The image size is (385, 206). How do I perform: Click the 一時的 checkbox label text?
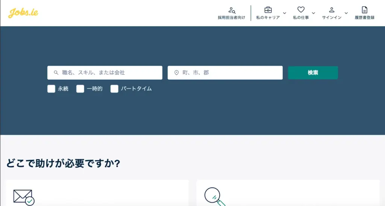click(94, 89)
